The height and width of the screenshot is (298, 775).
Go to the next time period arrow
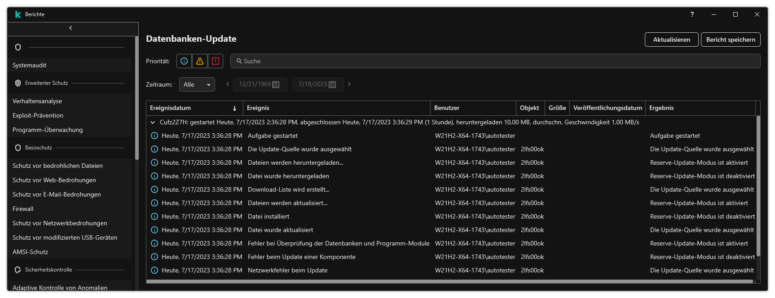(x=349, y=84)
